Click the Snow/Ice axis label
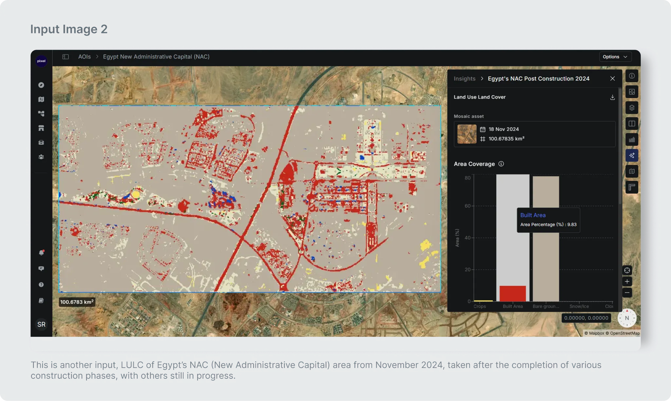 click(579, 306)
